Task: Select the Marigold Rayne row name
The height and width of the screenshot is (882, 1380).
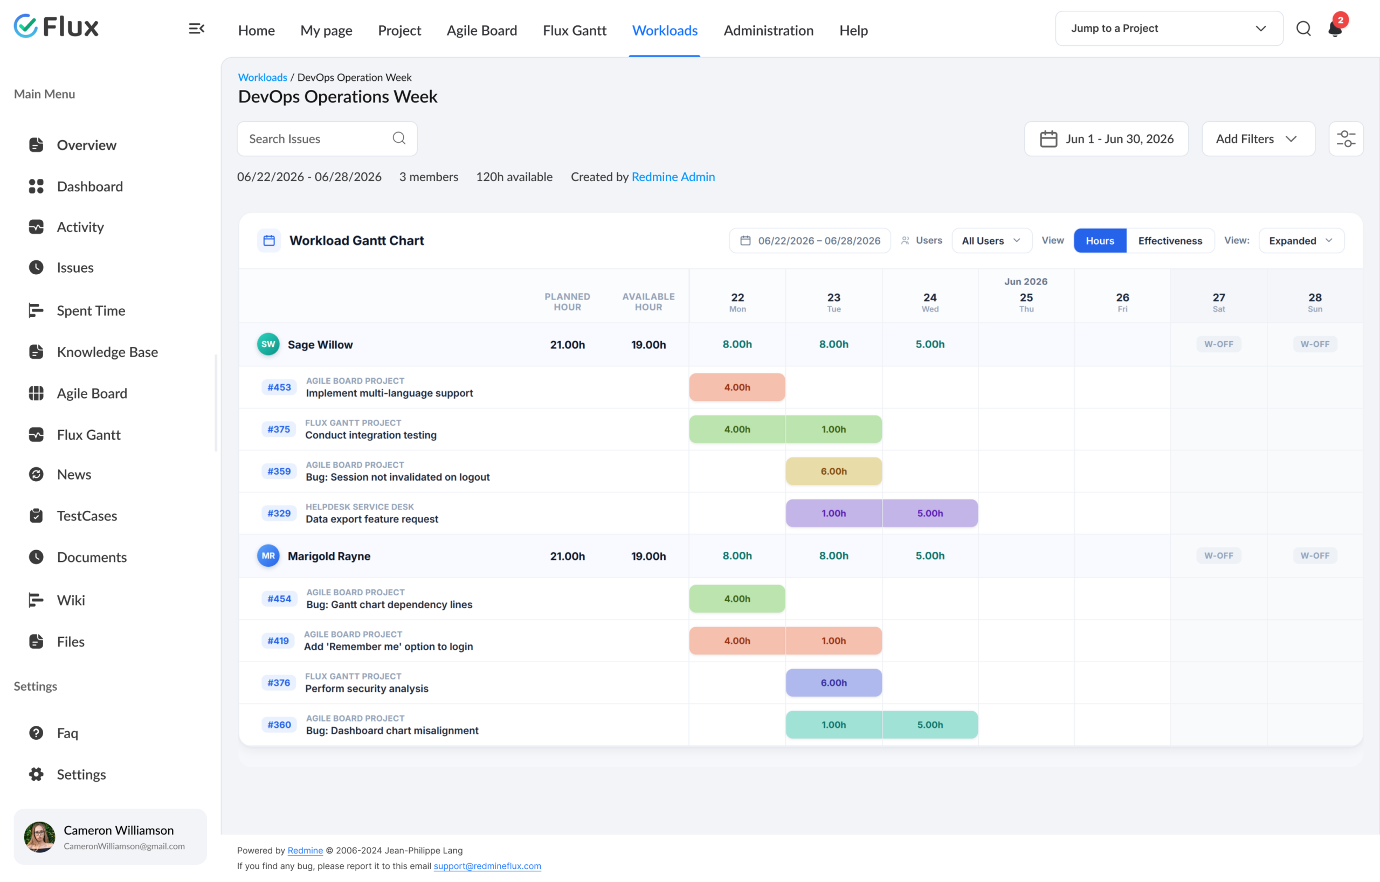Action: [329, 556]
